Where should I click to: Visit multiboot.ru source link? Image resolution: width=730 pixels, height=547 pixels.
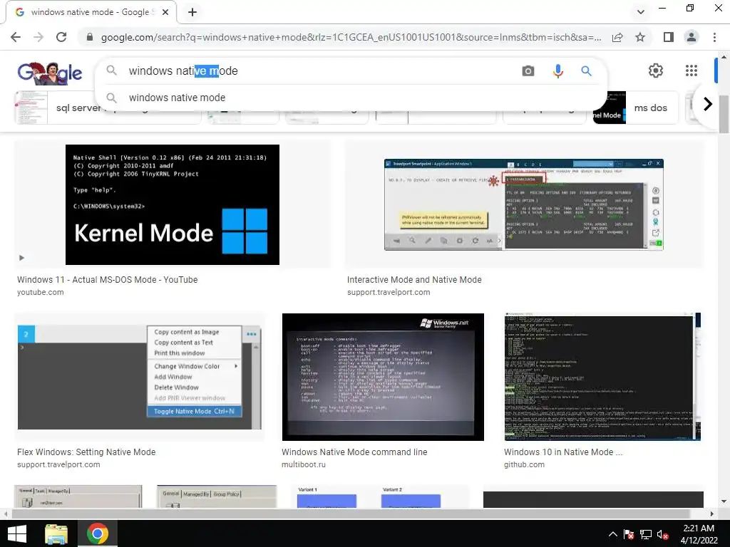[x=304, y=464]
